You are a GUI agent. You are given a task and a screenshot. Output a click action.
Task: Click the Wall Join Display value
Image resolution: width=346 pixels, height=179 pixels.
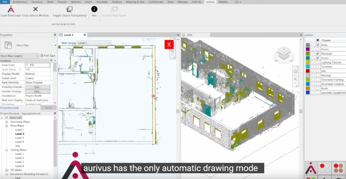click(37, 100)
